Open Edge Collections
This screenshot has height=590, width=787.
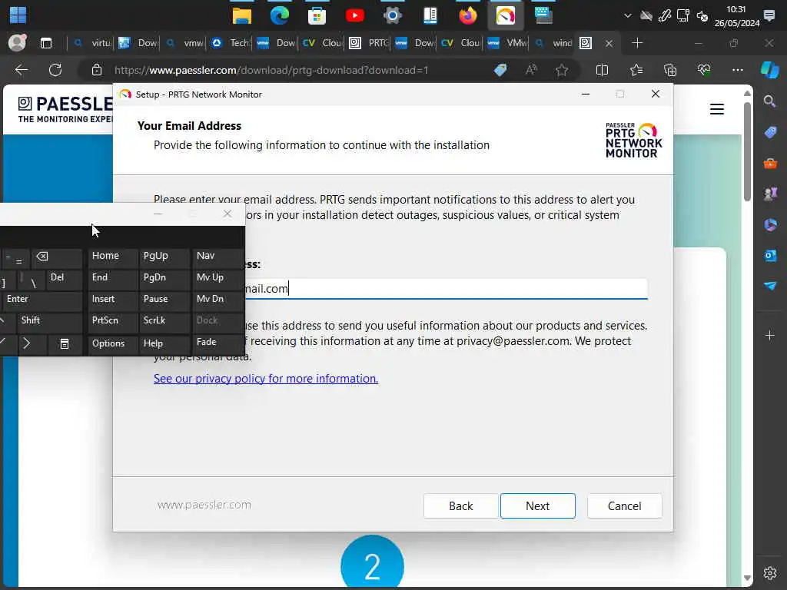click(x=670, y=70)
